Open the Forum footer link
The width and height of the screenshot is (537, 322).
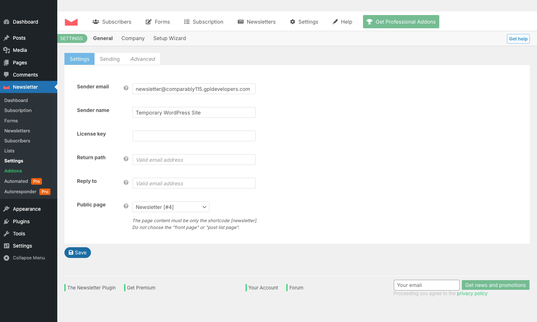point(296,288)
